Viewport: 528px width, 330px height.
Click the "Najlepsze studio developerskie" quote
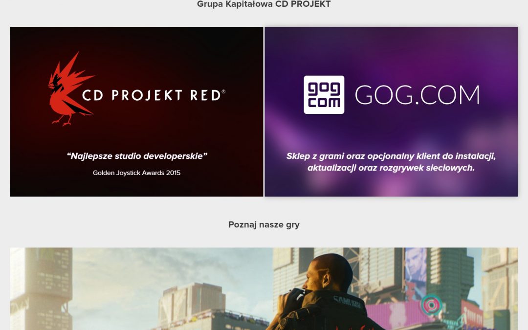click(137, 156)
